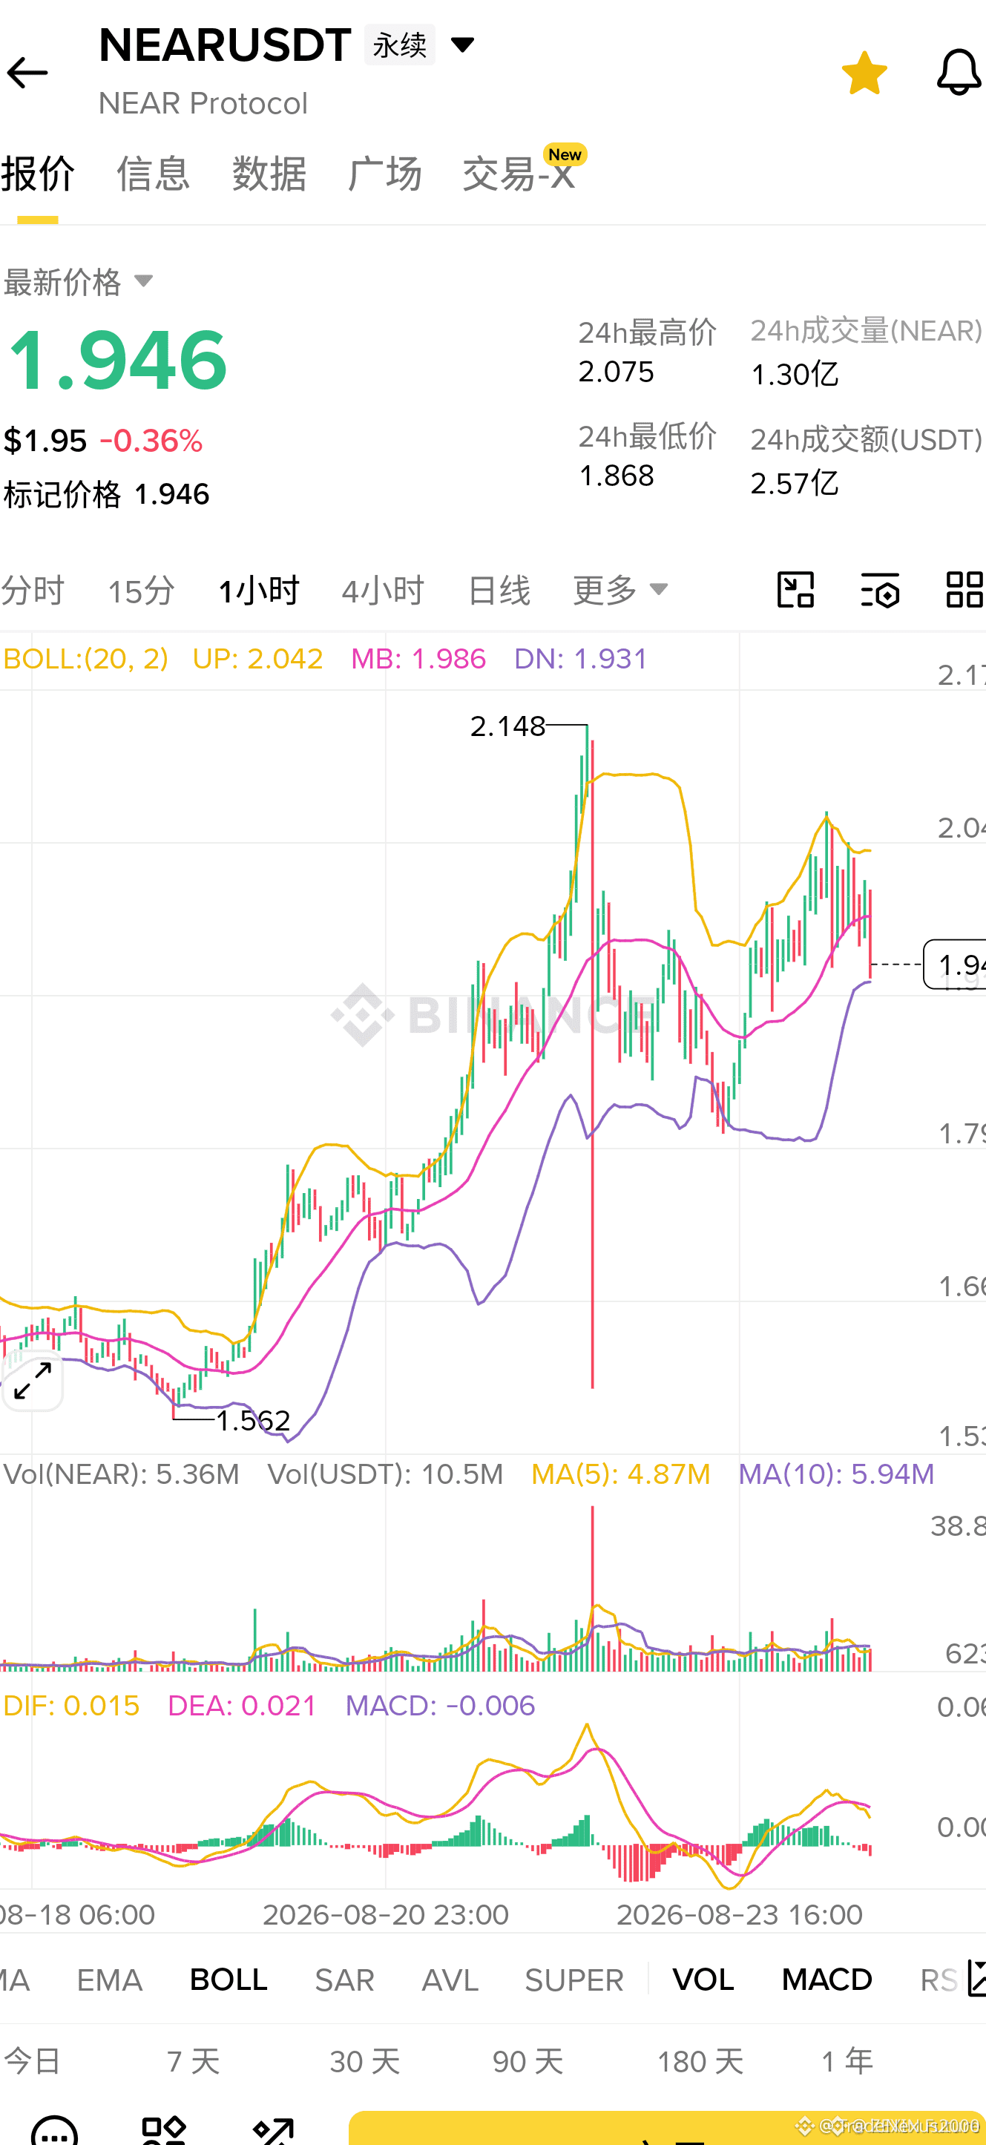Click the 2.148 high price marker

pos(508,726)
